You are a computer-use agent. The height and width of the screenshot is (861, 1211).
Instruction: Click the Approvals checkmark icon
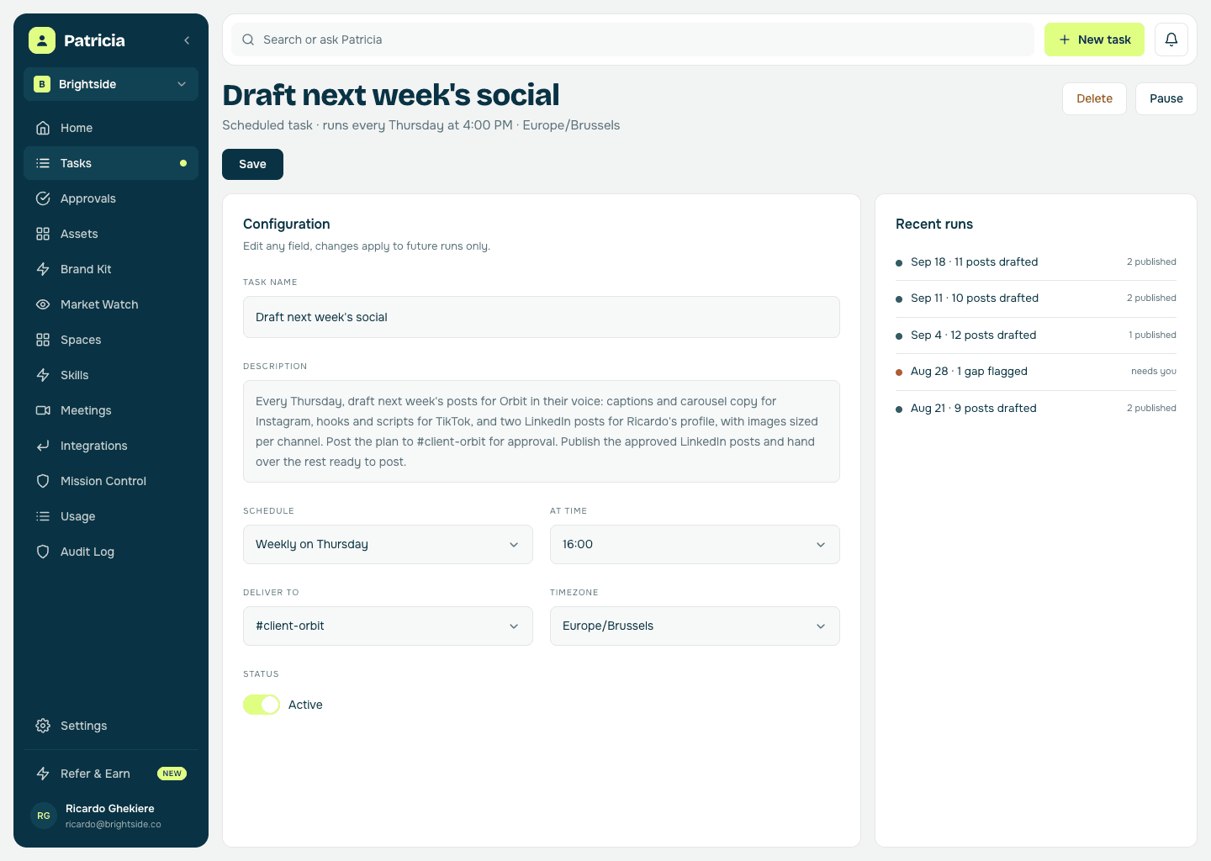(x=43, y=198)
